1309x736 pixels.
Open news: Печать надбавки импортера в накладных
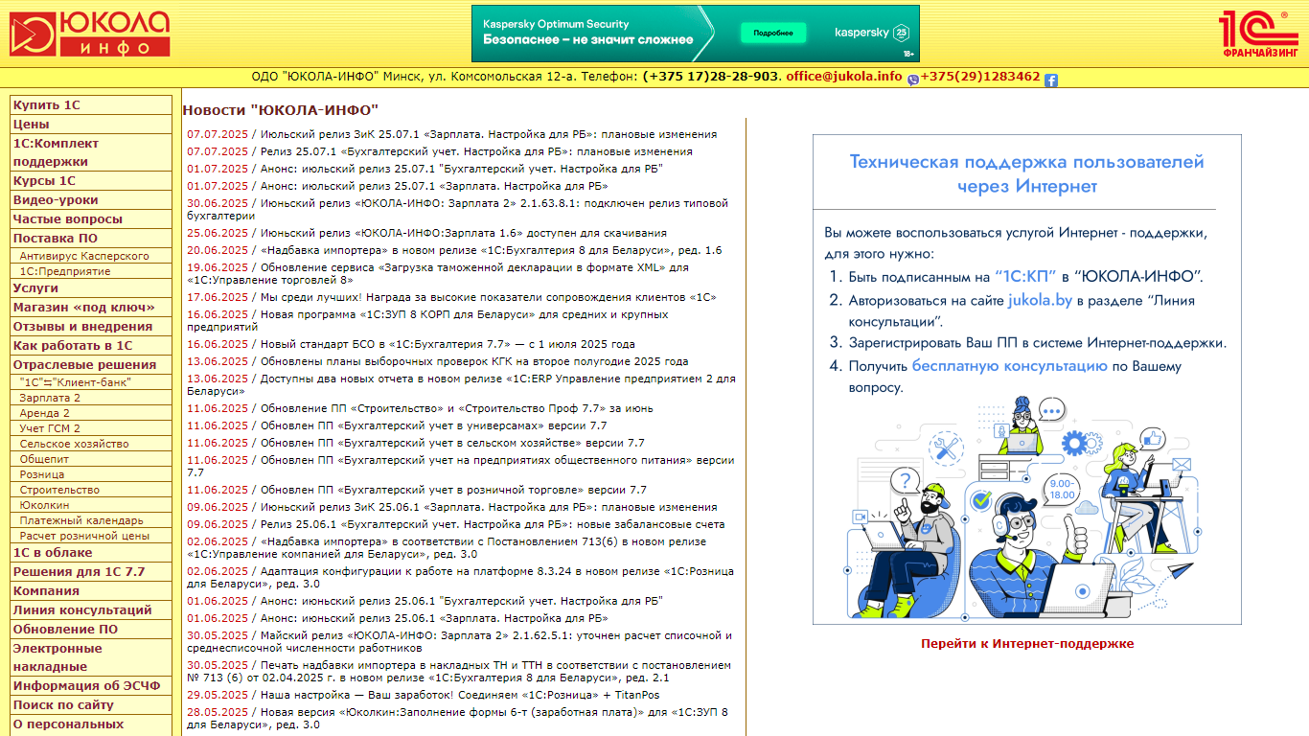click(x=460, y=671)
